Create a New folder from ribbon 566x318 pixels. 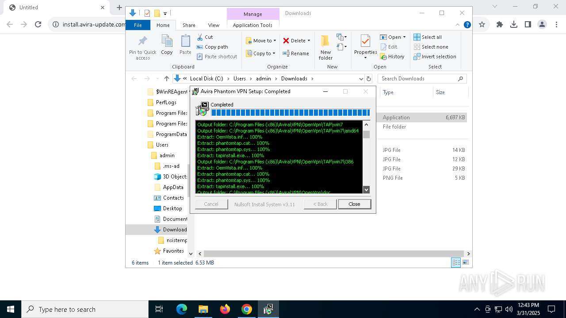pos(325,48)
